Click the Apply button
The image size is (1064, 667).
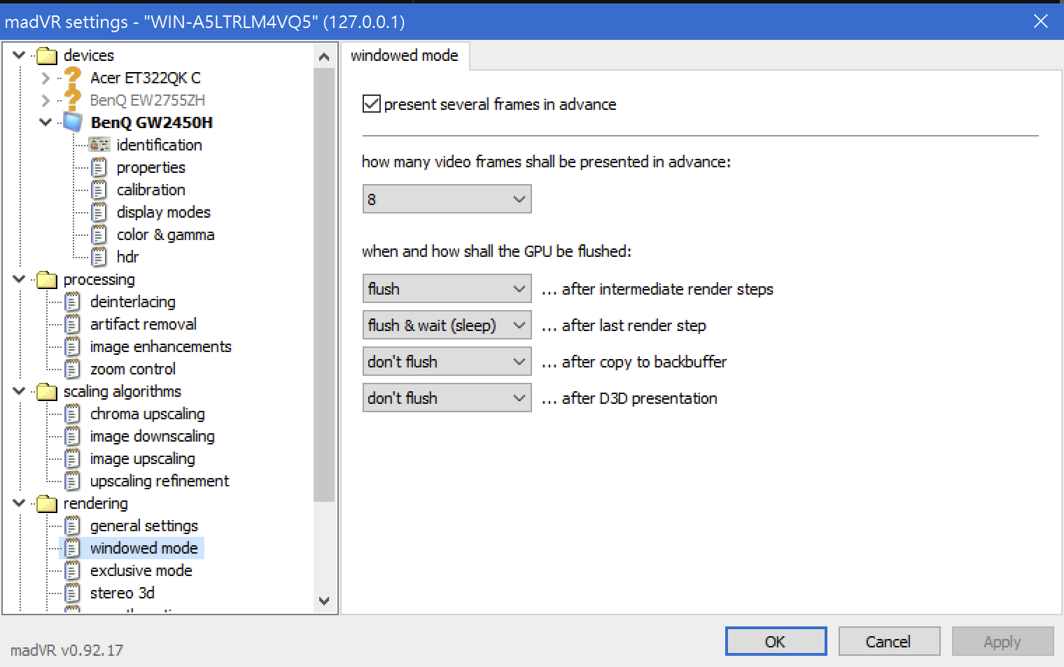pyautogui.click(x=1002, y=641)
